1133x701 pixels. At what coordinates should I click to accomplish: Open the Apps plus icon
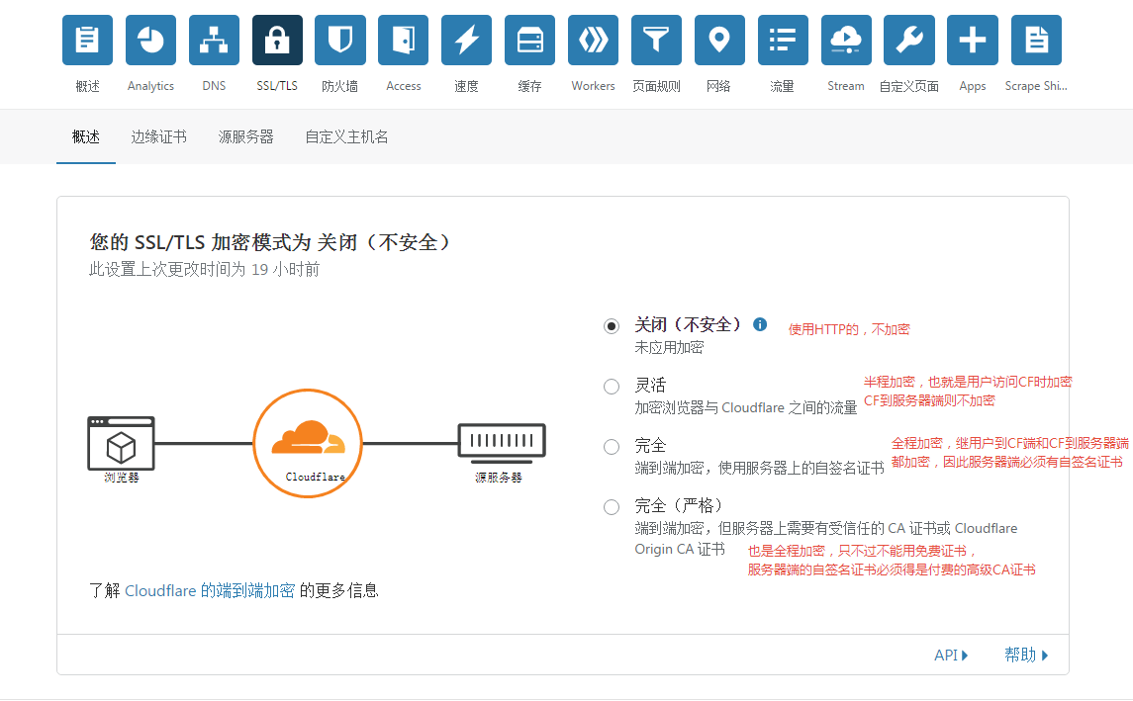tap(973, 41)
